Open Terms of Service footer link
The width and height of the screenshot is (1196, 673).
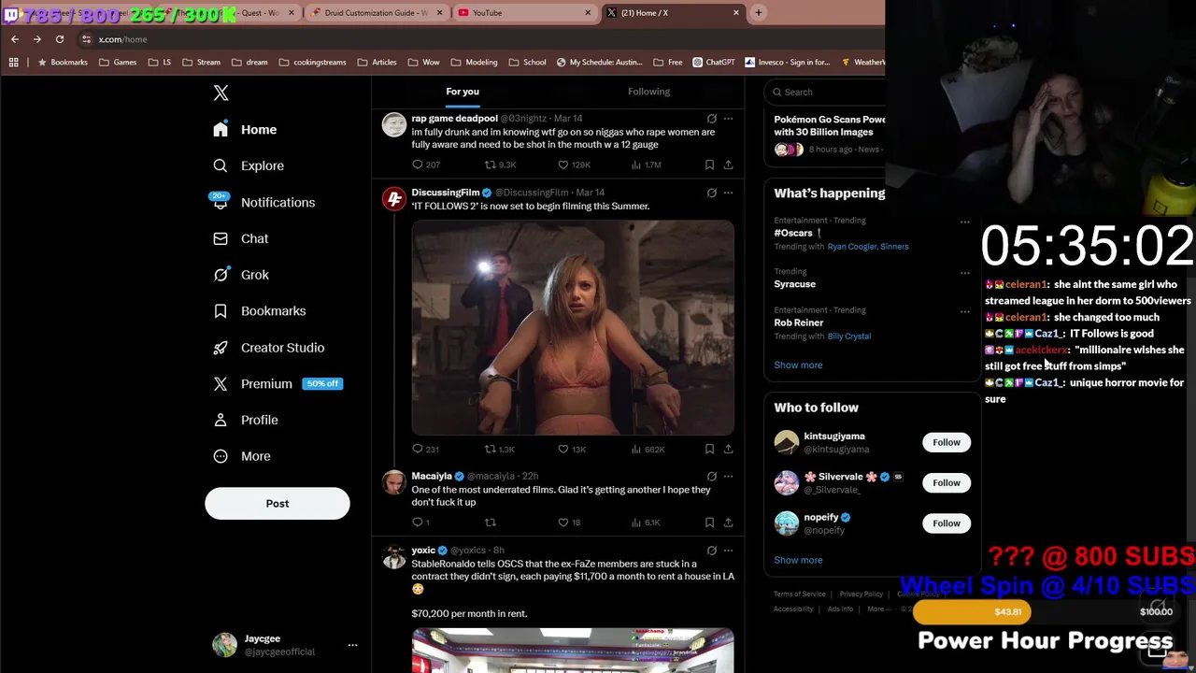pos(799,594)
